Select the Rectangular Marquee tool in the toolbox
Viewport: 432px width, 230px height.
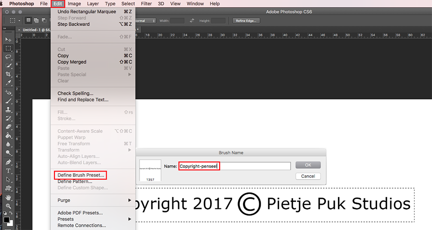click(x=8, y=49)
